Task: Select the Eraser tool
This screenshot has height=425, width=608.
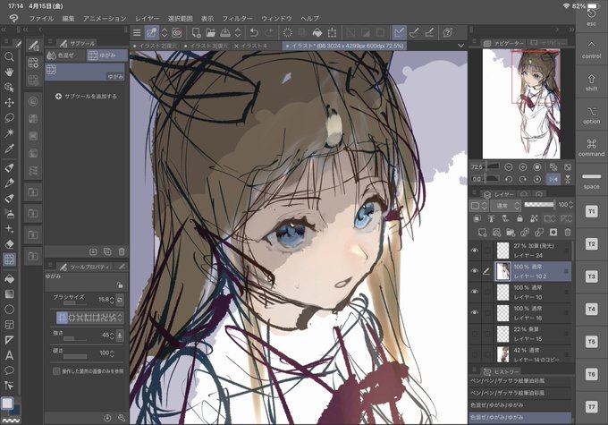Action: point(9,244)
